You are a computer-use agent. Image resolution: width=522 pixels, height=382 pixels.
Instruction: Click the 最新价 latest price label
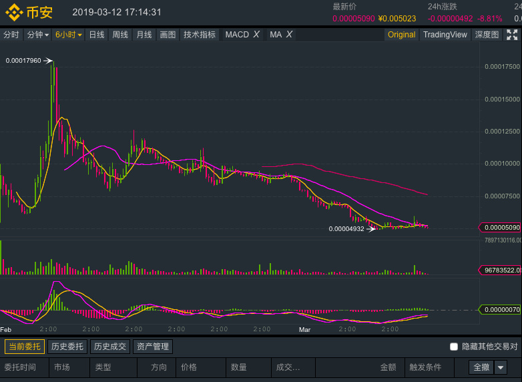pos(344,6)
